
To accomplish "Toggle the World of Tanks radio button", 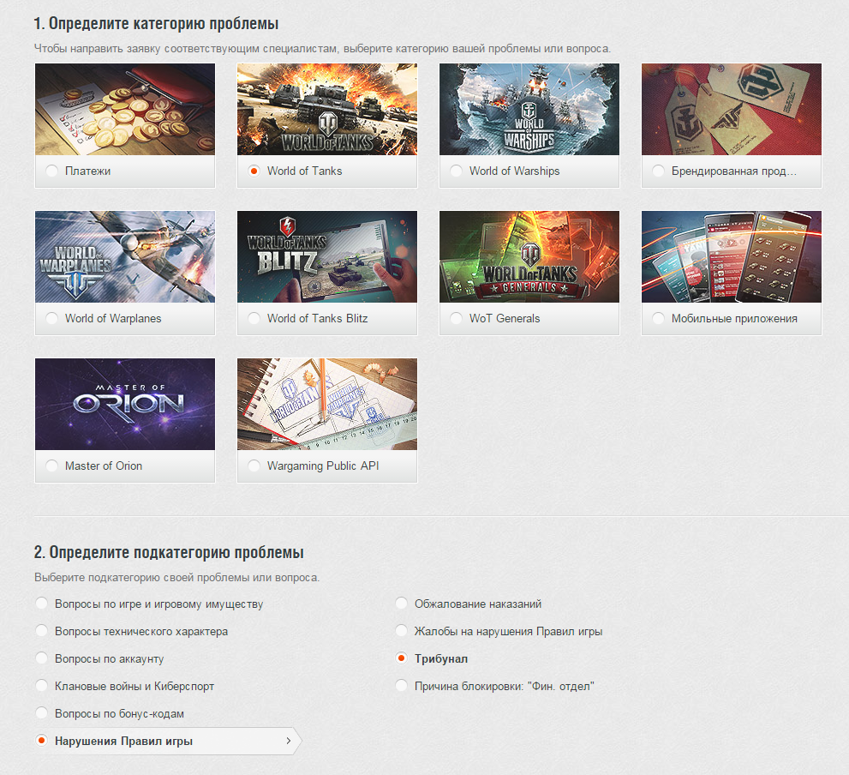I will (254, 171).
